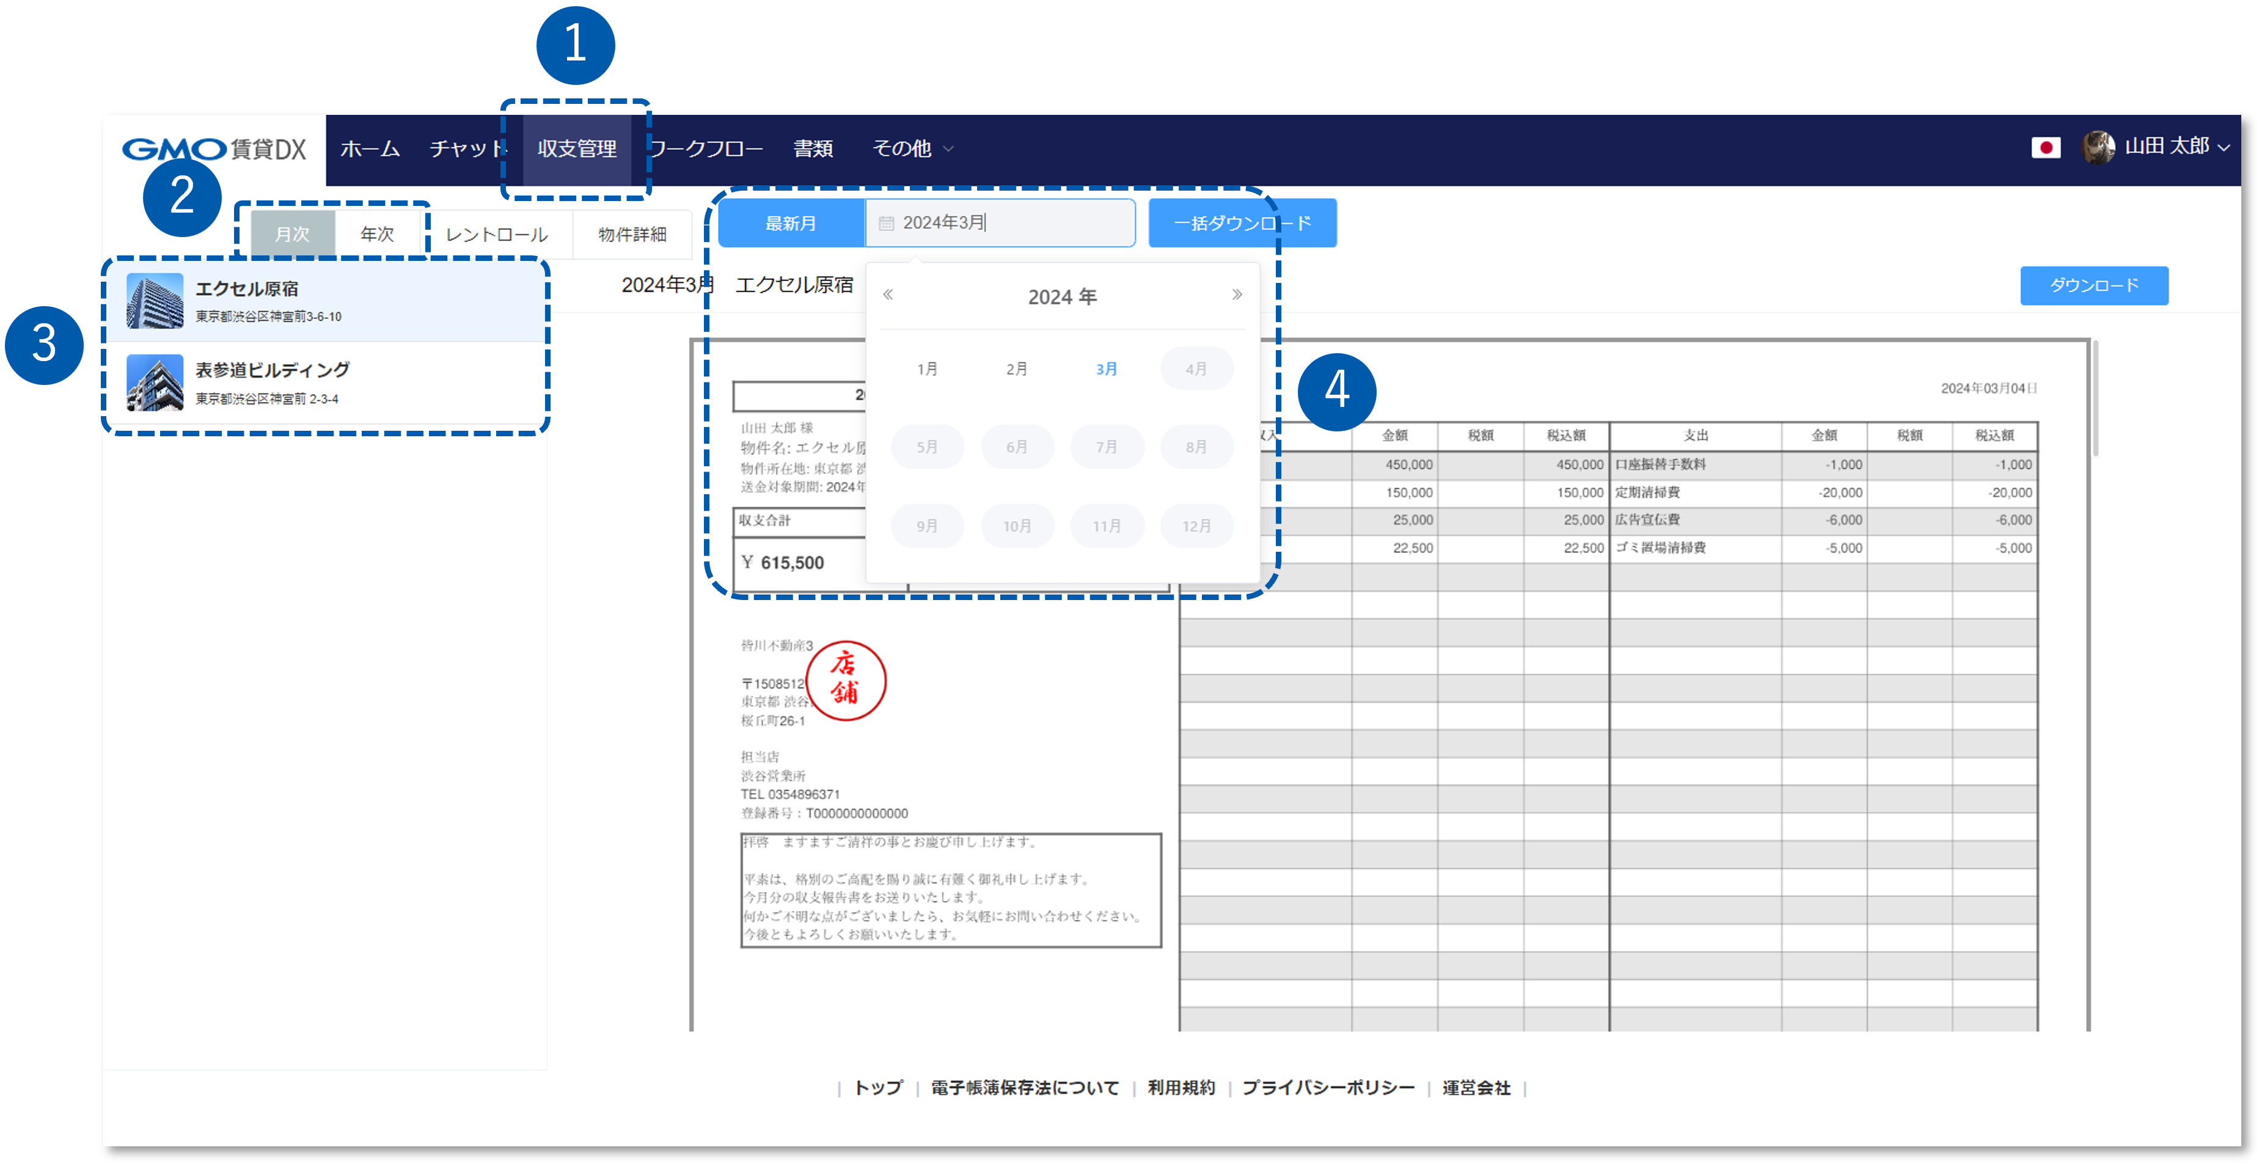Click the Japanese flag language icon
The image size is (2259, 1164).
coord(2047,148)
